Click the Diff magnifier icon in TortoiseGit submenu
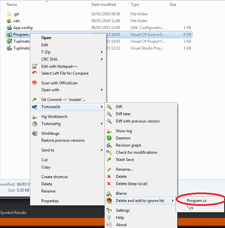 [109, 107]
